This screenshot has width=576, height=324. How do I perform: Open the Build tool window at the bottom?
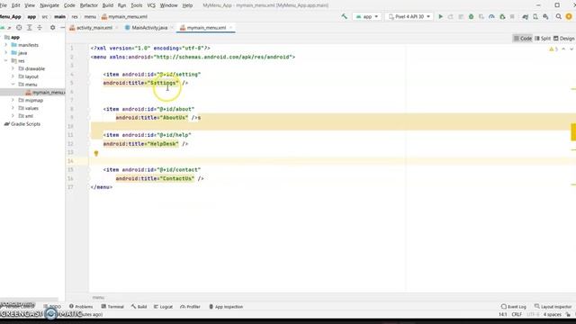click(x=139, y=306)
